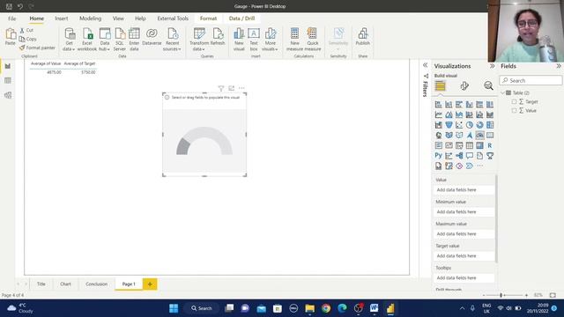564x317 pixels.
Task: Switch to Data view in left sidebar
Action: (8, 80)
